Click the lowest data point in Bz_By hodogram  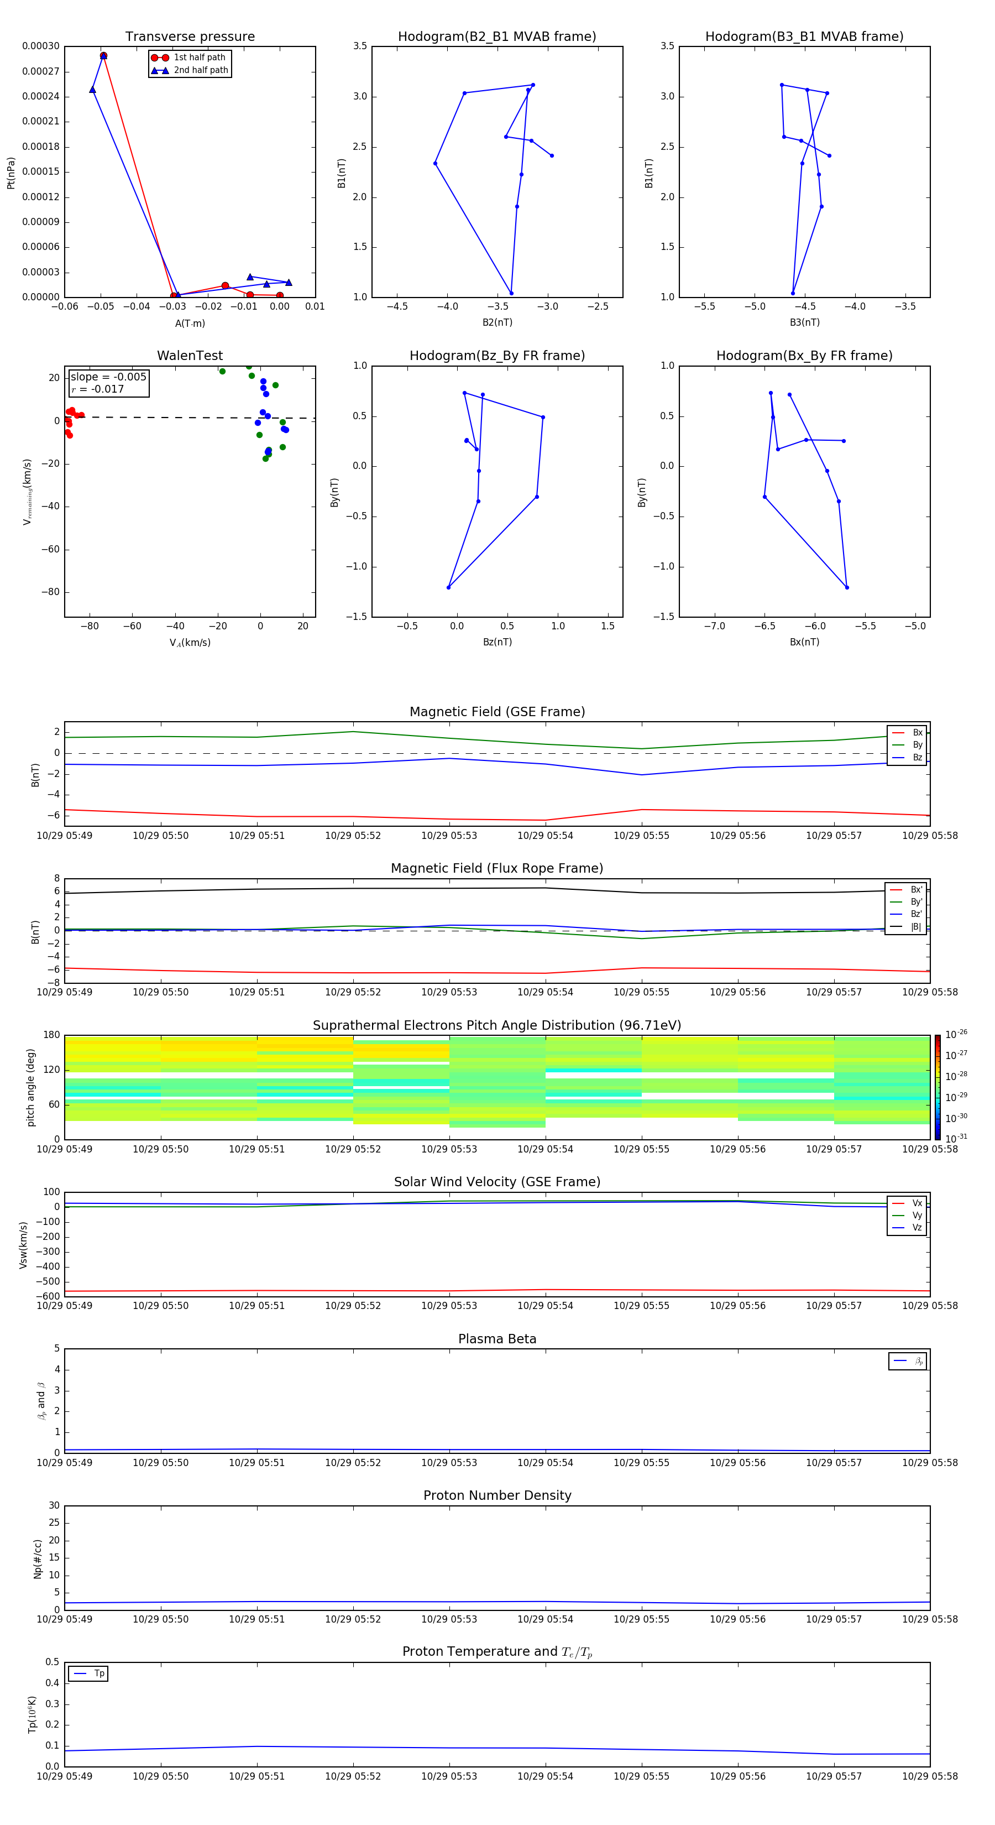448,587
